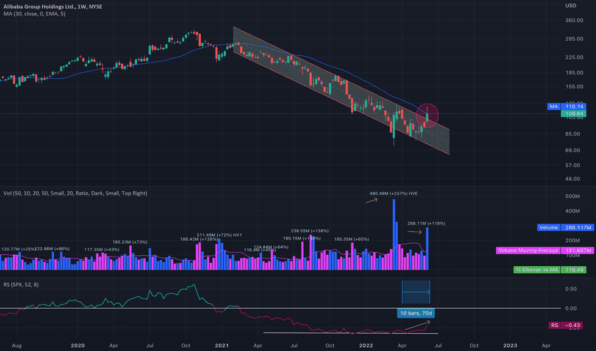The image size is (596, 351).
Task: Click the Aug label on time axis
Action: coord(17,346)
